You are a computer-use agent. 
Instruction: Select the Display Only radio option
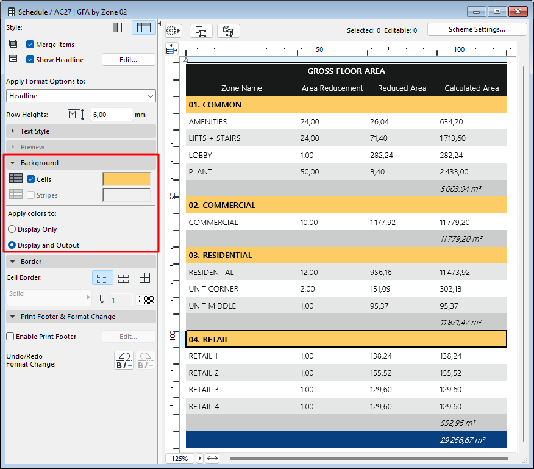point(12,229)
